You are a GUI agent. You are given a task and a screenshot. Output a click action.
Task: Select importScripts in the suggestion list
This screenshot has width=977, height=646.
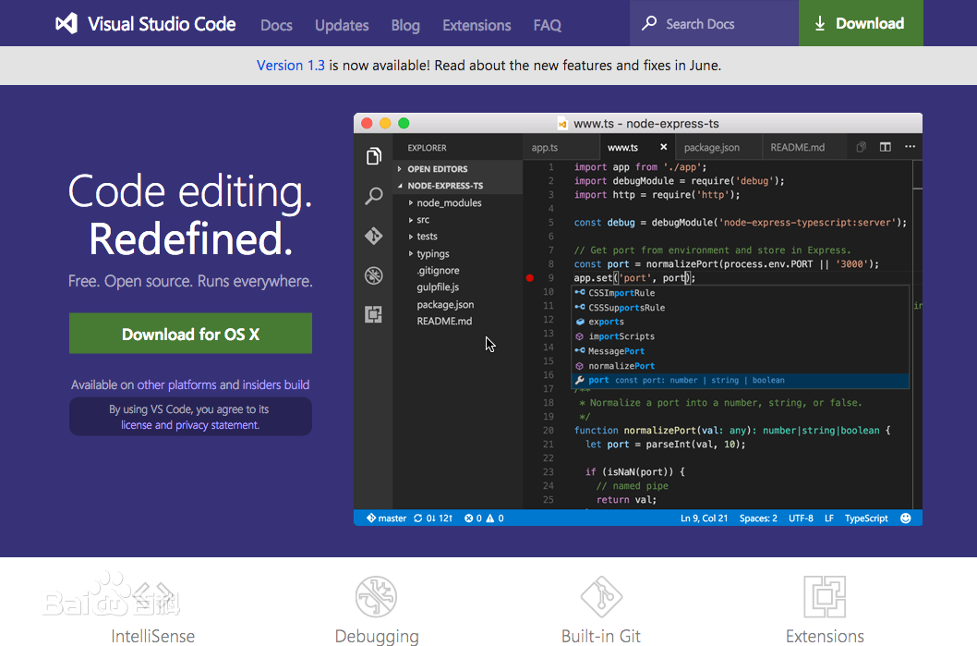click(x=741, y=336)
